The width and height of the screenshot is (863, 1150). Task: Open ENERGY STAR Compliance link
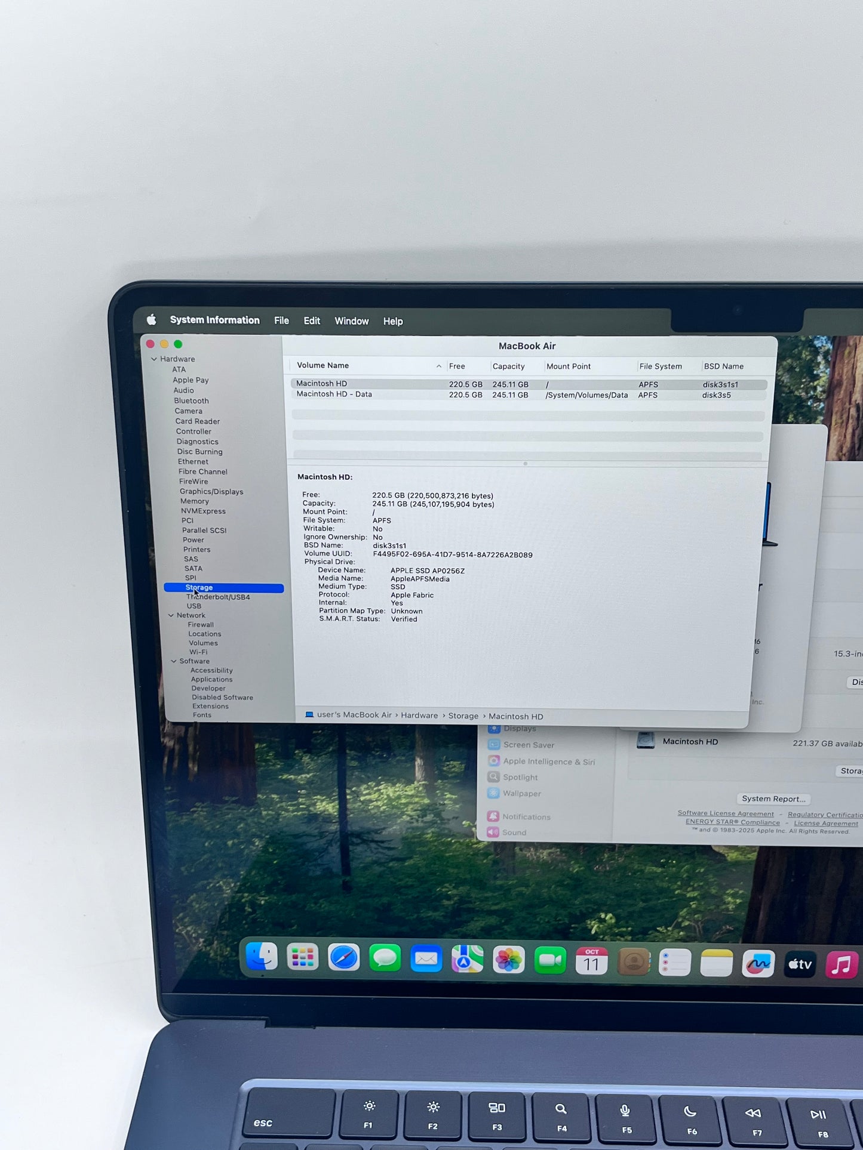point(733,822)
